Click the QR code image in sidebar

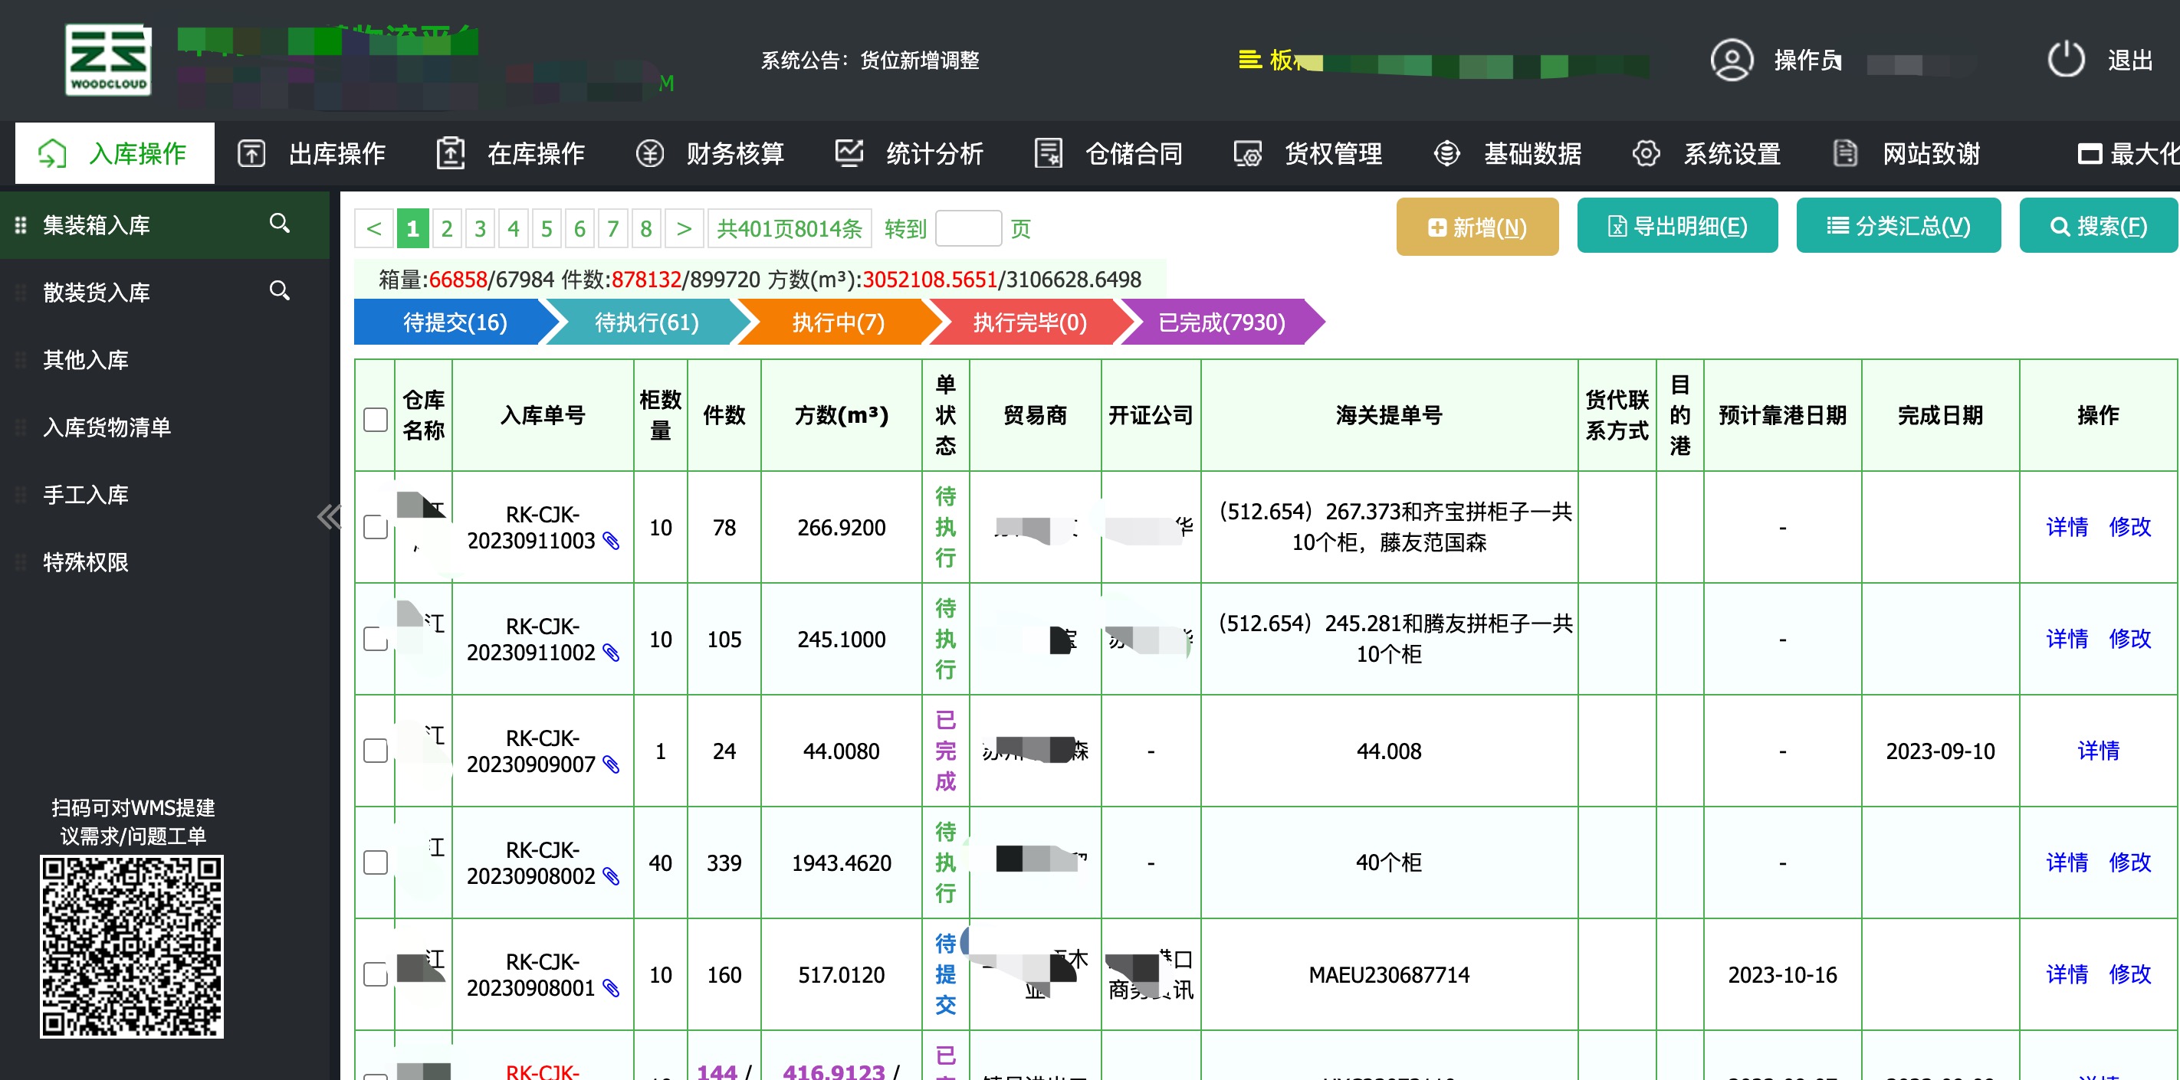point(132,947)
